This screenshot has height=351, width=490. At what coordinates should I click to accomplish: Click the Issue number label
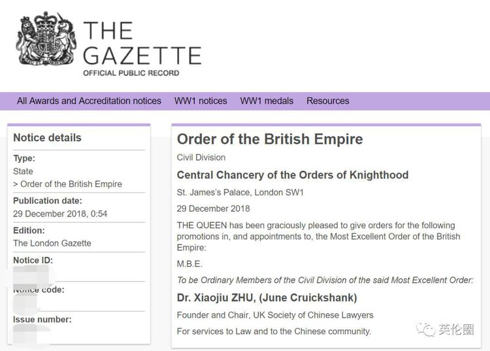(42, 320)
